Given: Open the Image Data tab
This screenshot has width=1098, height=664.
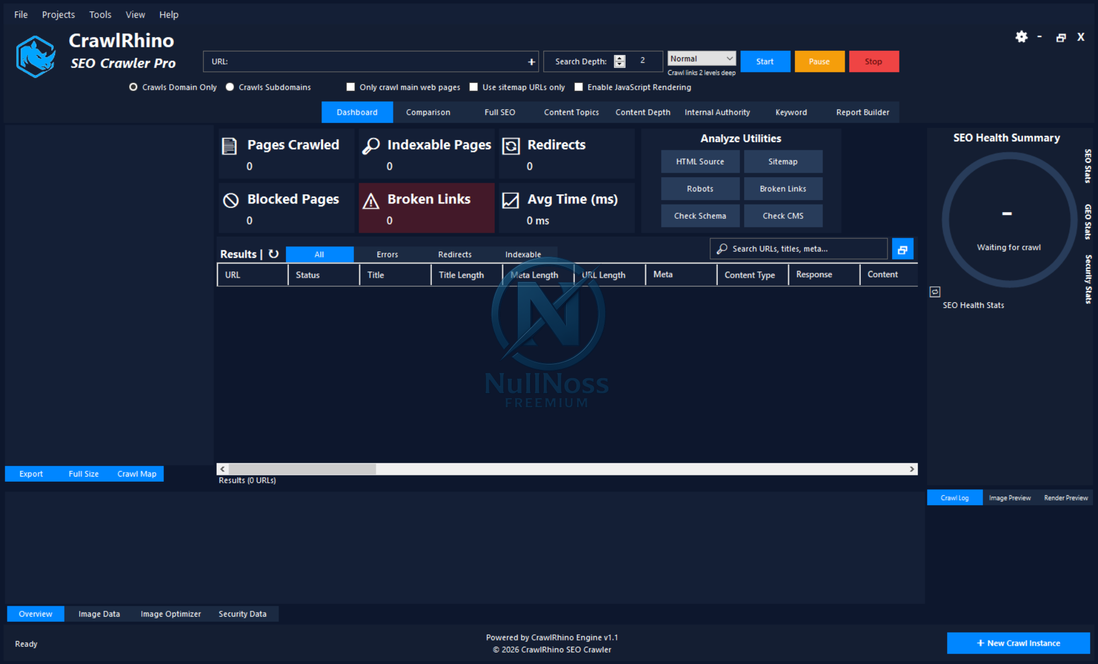Looking at the screenshot, I should pyautogui.click(x=99, y=614).
